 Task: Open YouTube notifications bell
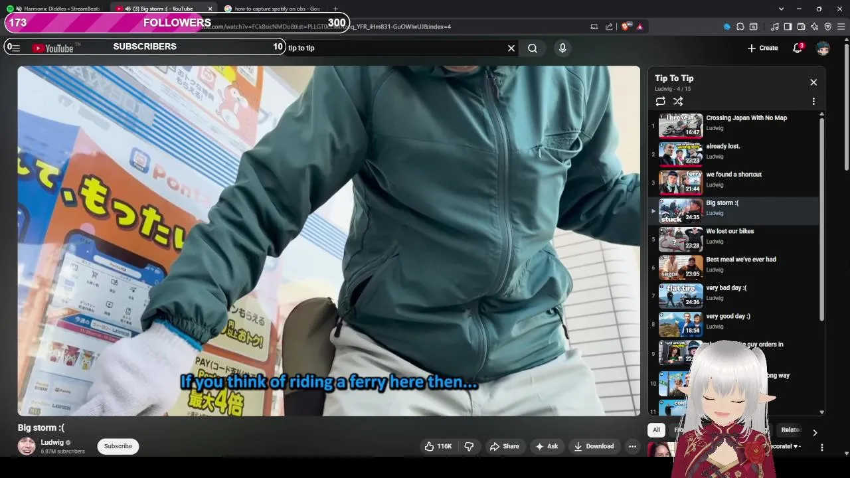coord(798,48)
